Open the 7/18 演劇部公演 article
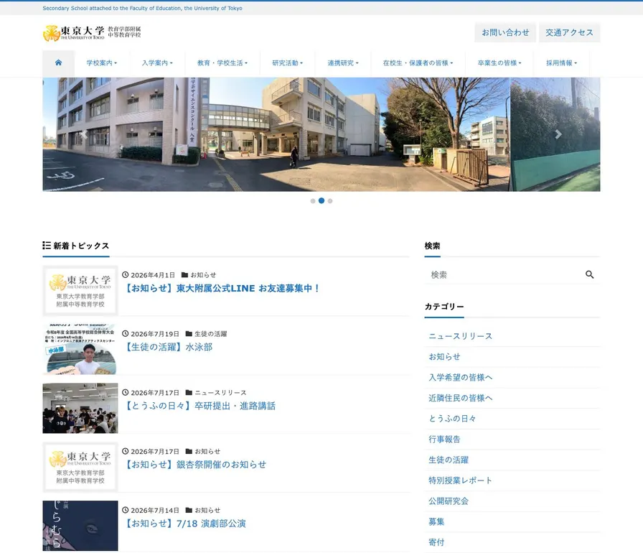643x553 pixels. tap(184, 524)
